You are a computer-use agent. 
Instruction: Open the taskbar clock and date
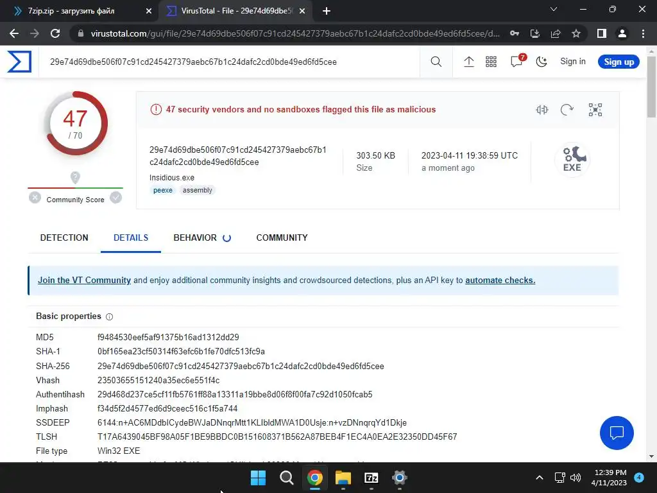609,478
